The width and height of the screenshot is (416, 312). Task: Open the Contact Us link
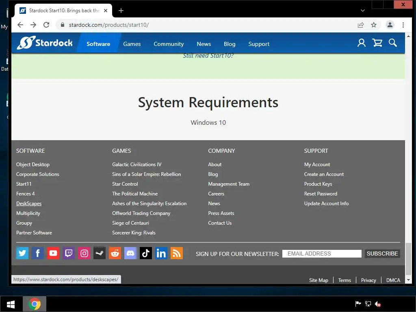[220, 223]
